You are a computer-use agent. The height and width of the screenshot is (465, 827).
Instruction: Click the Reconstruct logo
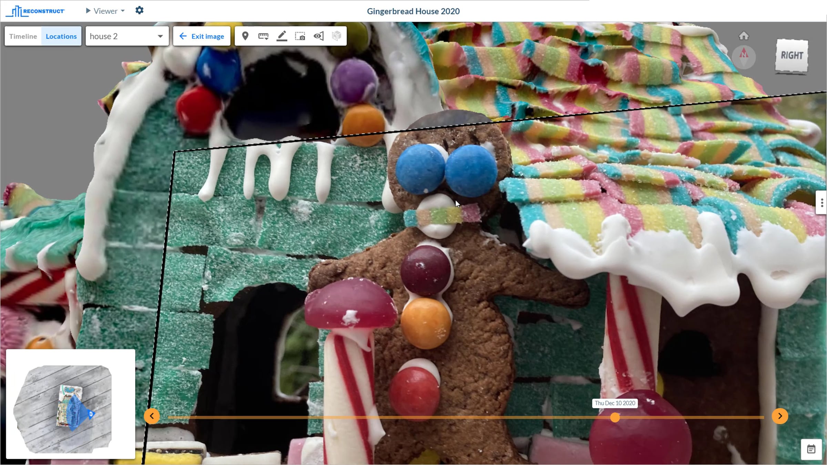(x=35, y=11)
